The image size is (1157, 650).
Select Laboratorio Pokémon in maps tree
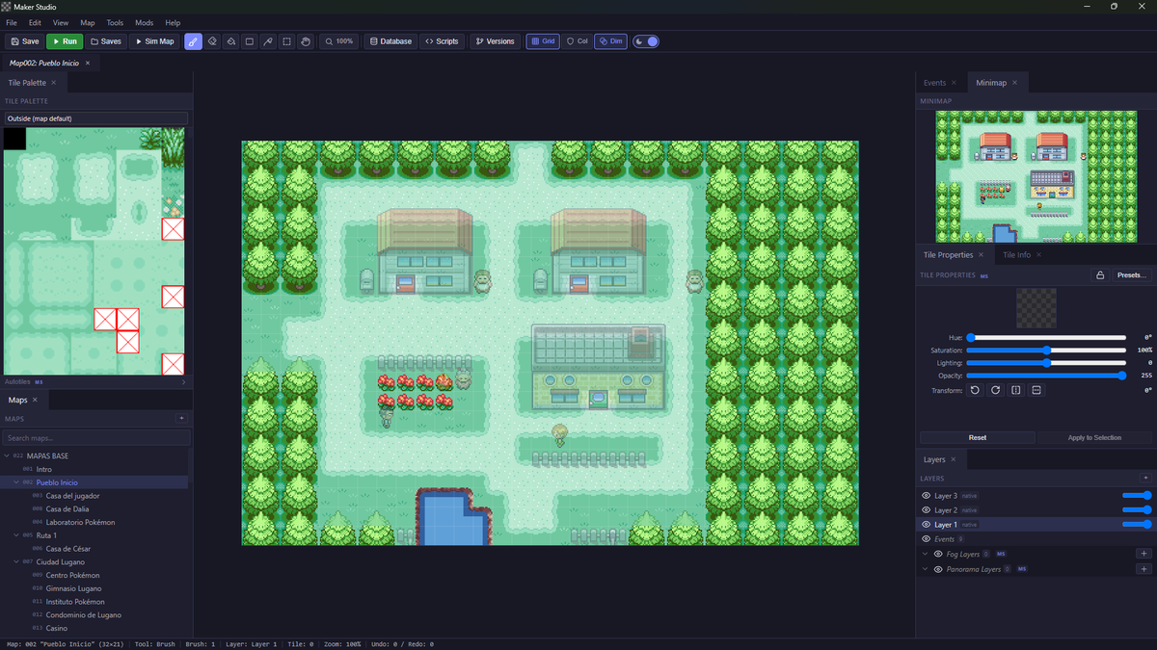coord(80,522)
